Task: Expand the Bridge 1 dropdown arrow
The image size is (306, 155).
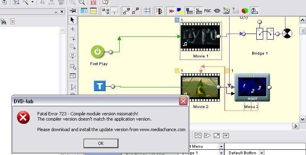Action: tap(221, 153)
